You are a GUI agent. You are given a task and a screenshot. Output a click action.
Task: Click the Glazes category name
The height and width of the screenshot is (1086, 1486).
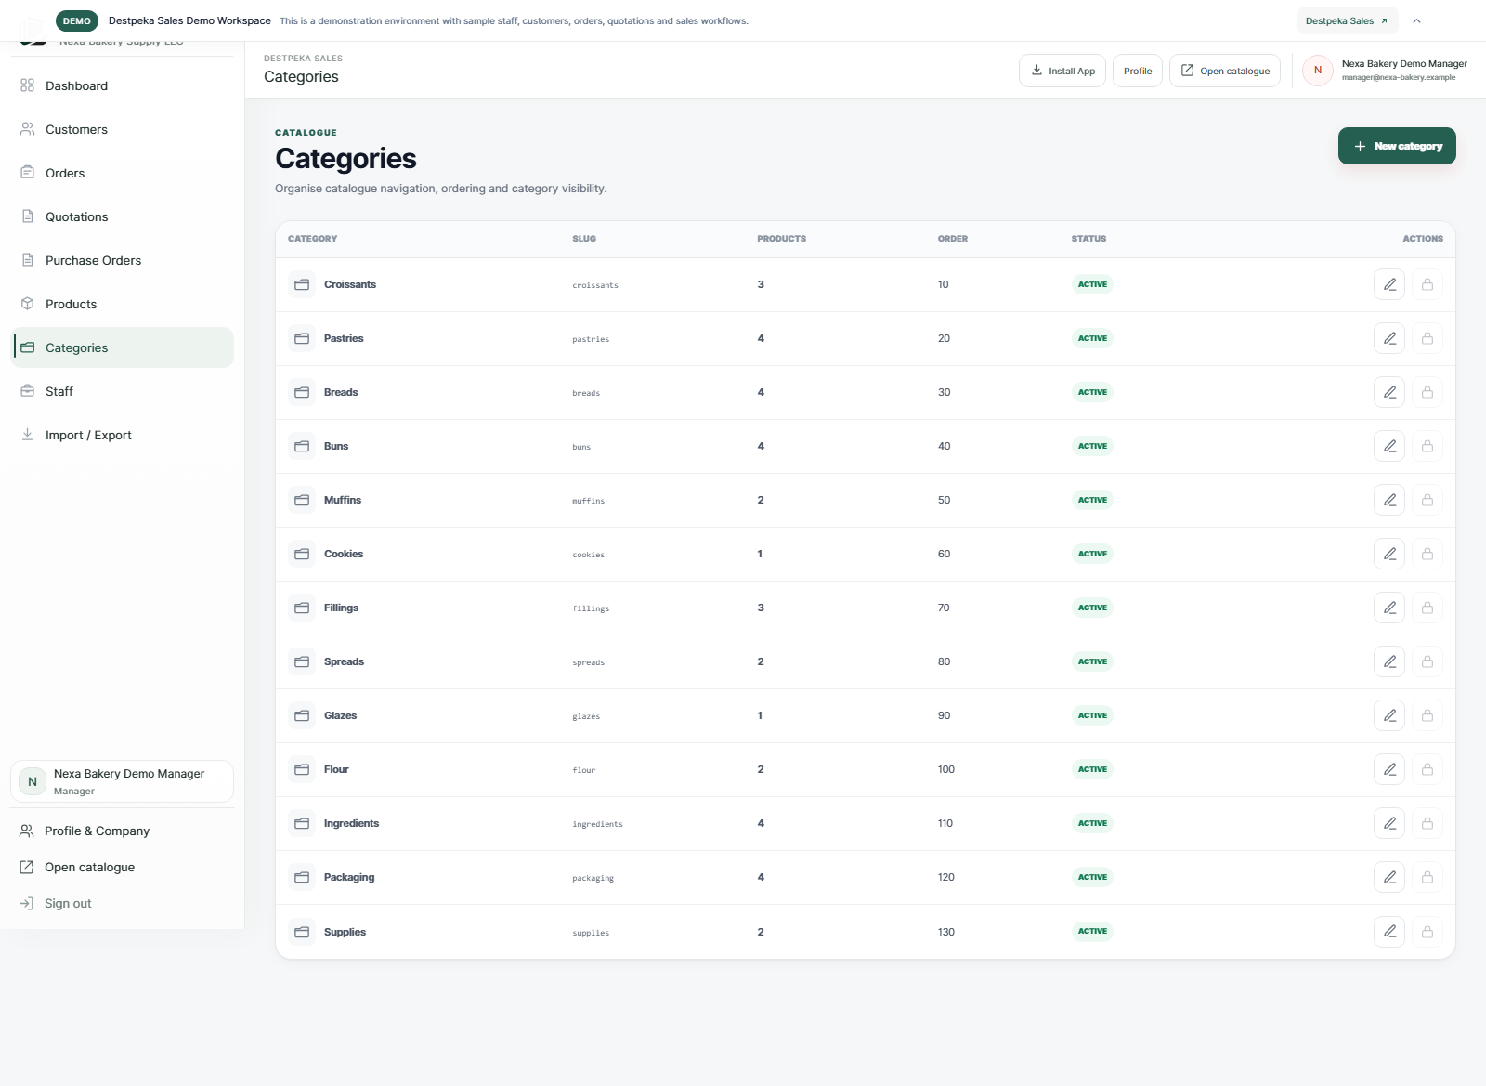pos(340,715)
